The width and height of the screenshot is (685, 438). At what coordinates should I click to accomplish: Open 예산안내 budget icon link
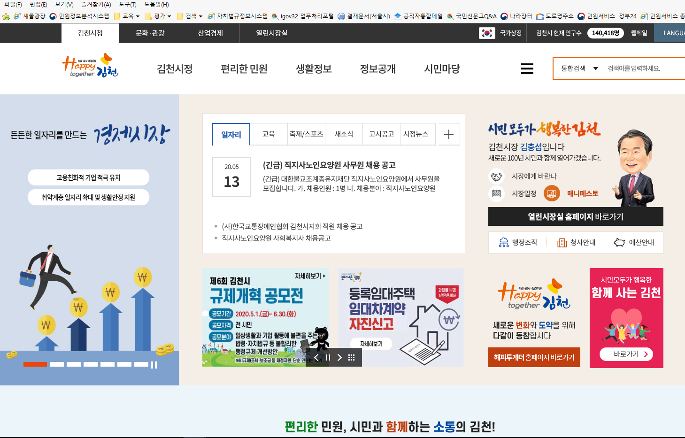620,242
